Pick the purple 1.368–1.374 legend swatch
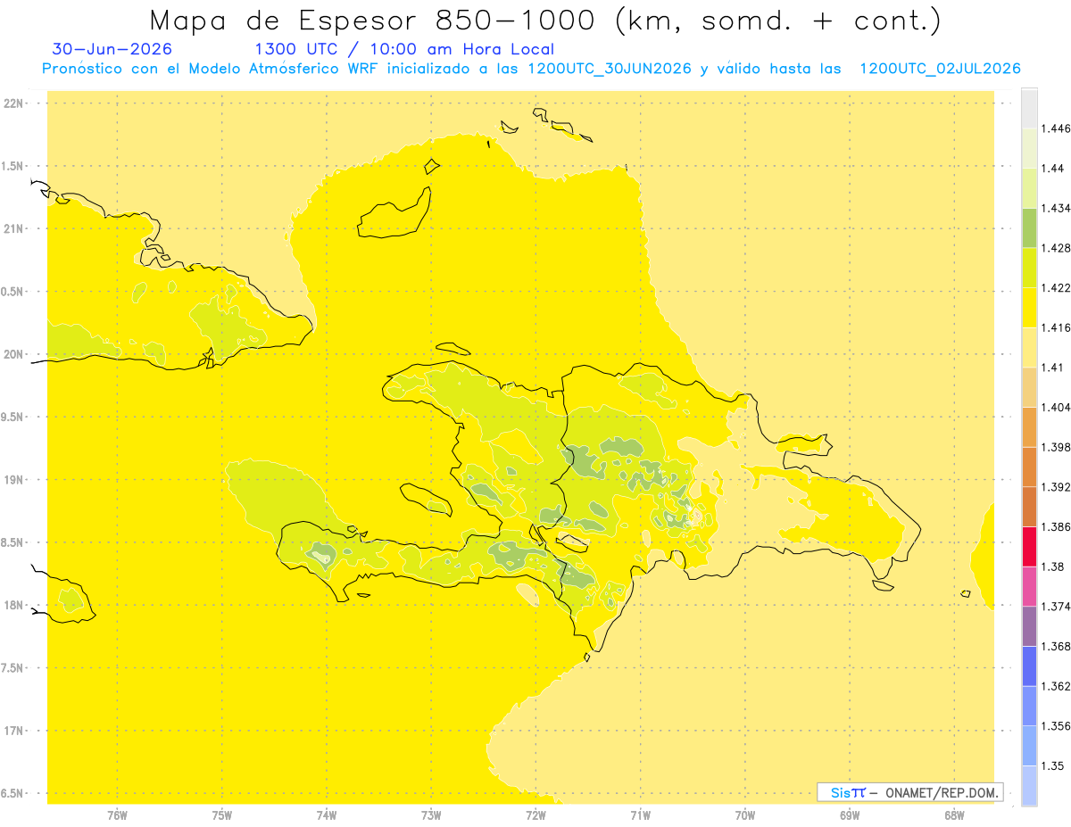This screenshot has height=827, width=1071. (x=1029, y=626)
